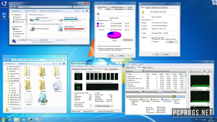
Task: Open Start menu orb
Action: (3, 120)
